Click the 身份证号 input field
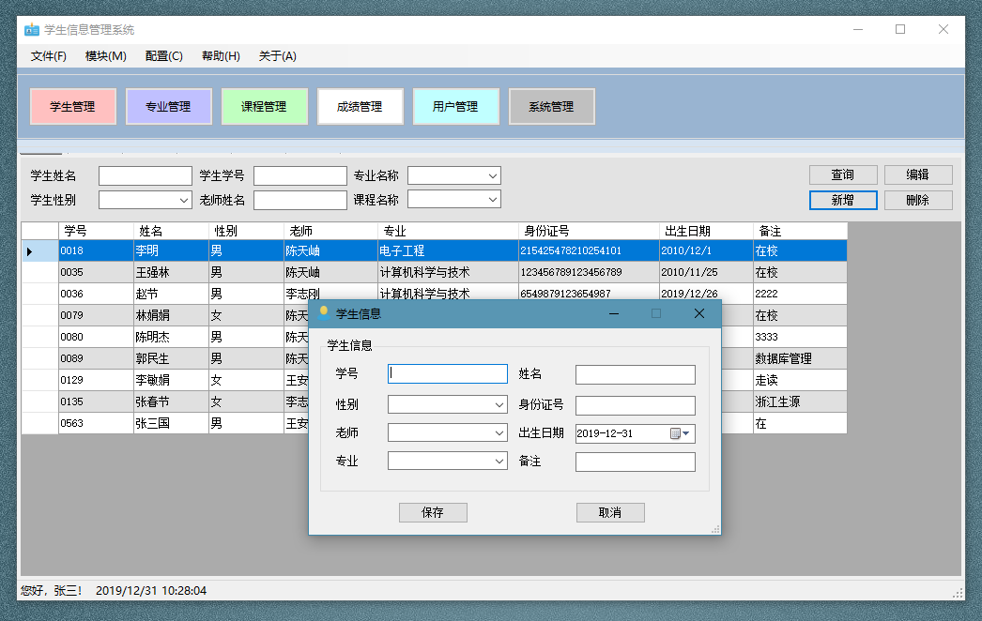This screenshot has width=982, height=621. click(635, 405)
